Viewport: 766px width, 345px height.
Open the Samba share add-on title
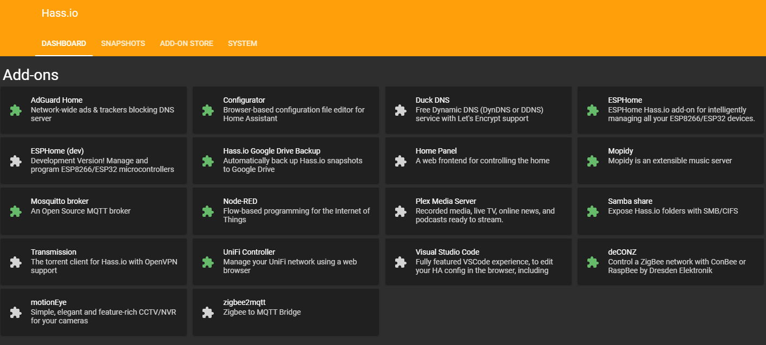click(x=630, y=201)
